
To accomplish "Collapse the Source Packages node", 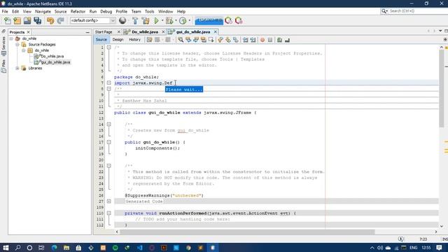I will (17, 45).
